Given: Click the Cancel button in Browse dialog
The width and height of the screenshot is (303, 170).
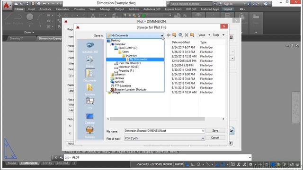Looking at the screenshot, I should (x=215, y=137).
